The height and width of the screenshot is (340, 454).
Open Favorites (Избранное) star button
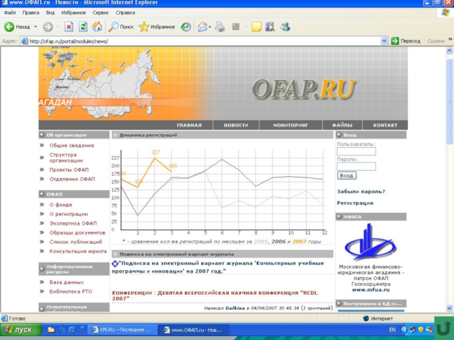point(157,27)
